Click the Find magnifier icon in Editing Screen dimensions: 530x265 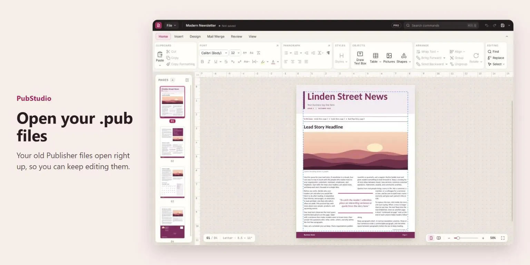(489, 52)
